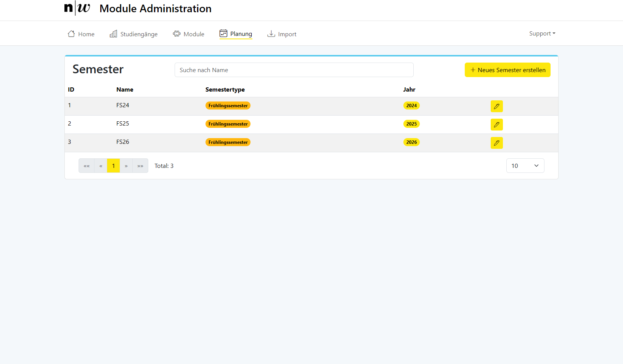
Task: Click Neues Semester erstellen button
Action: click(x=507, y=70)
